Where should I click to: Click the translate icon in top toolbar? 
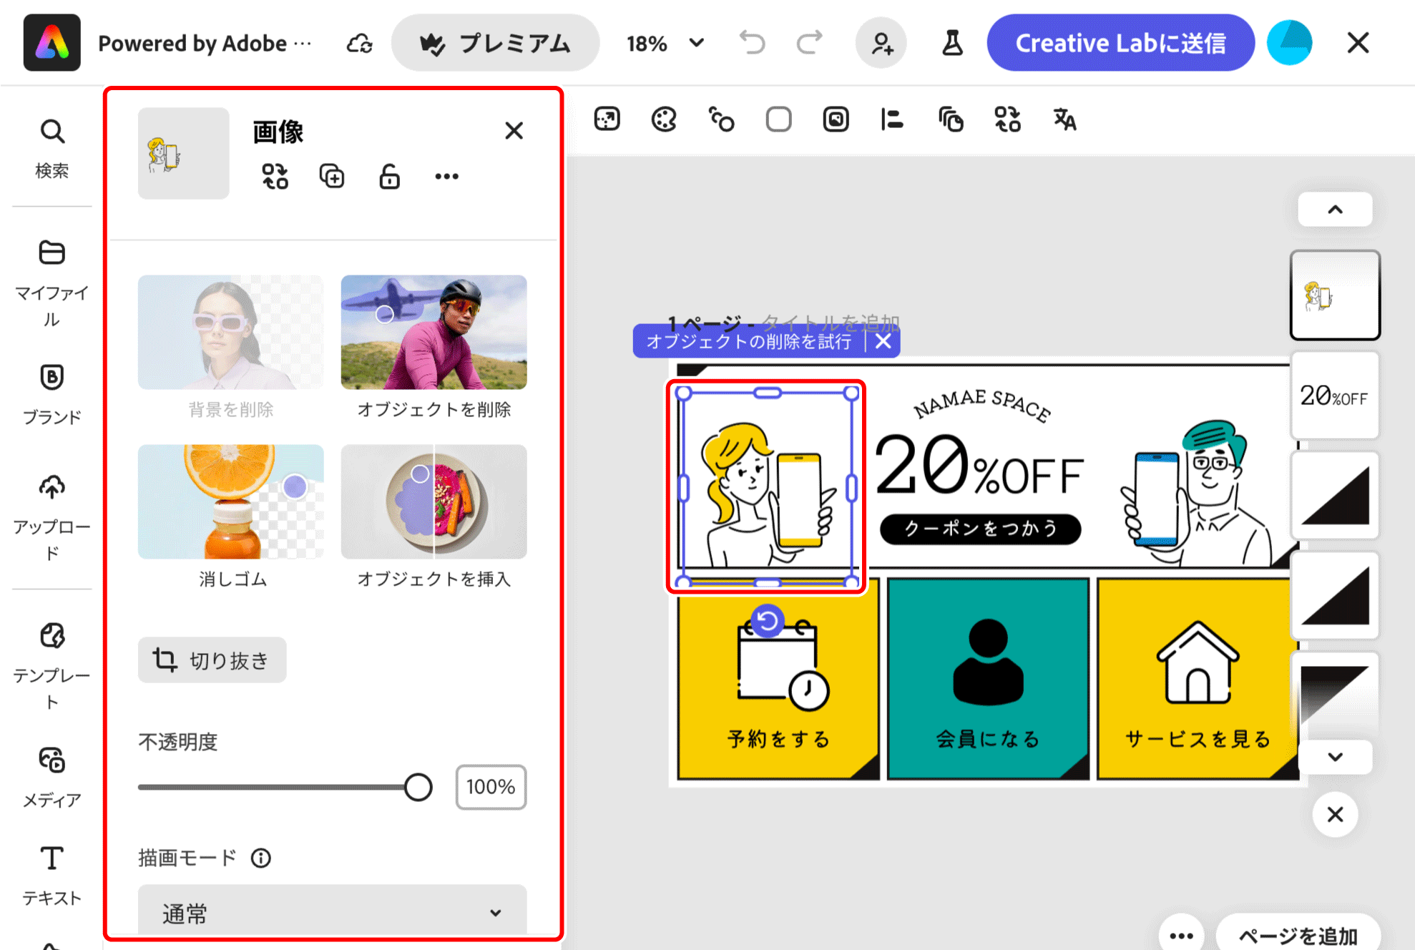(1064, 119)
